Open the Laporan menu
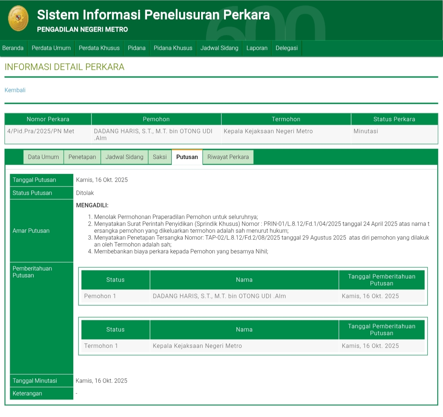 coord(257,48)
